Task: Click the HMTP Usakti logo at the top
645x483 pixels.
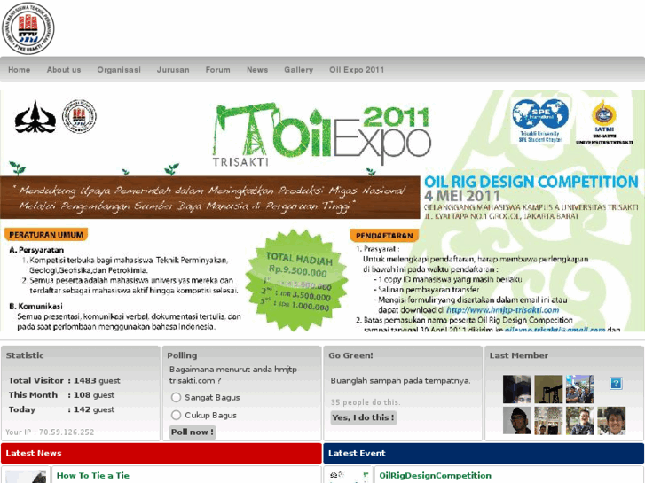Action: point(28,28)
